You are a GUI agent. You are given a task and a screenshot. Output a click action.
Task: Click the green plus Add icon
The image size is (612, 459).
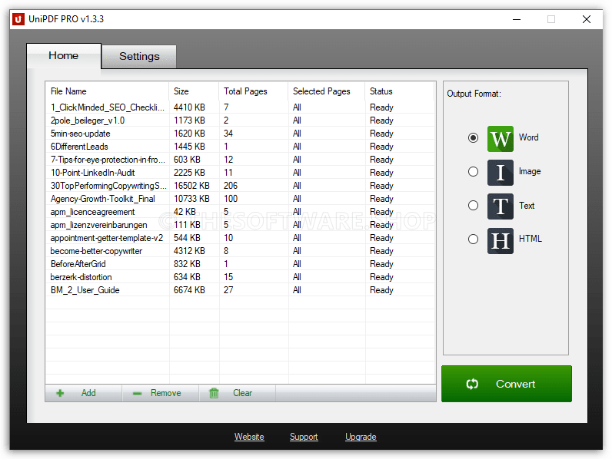60,393
